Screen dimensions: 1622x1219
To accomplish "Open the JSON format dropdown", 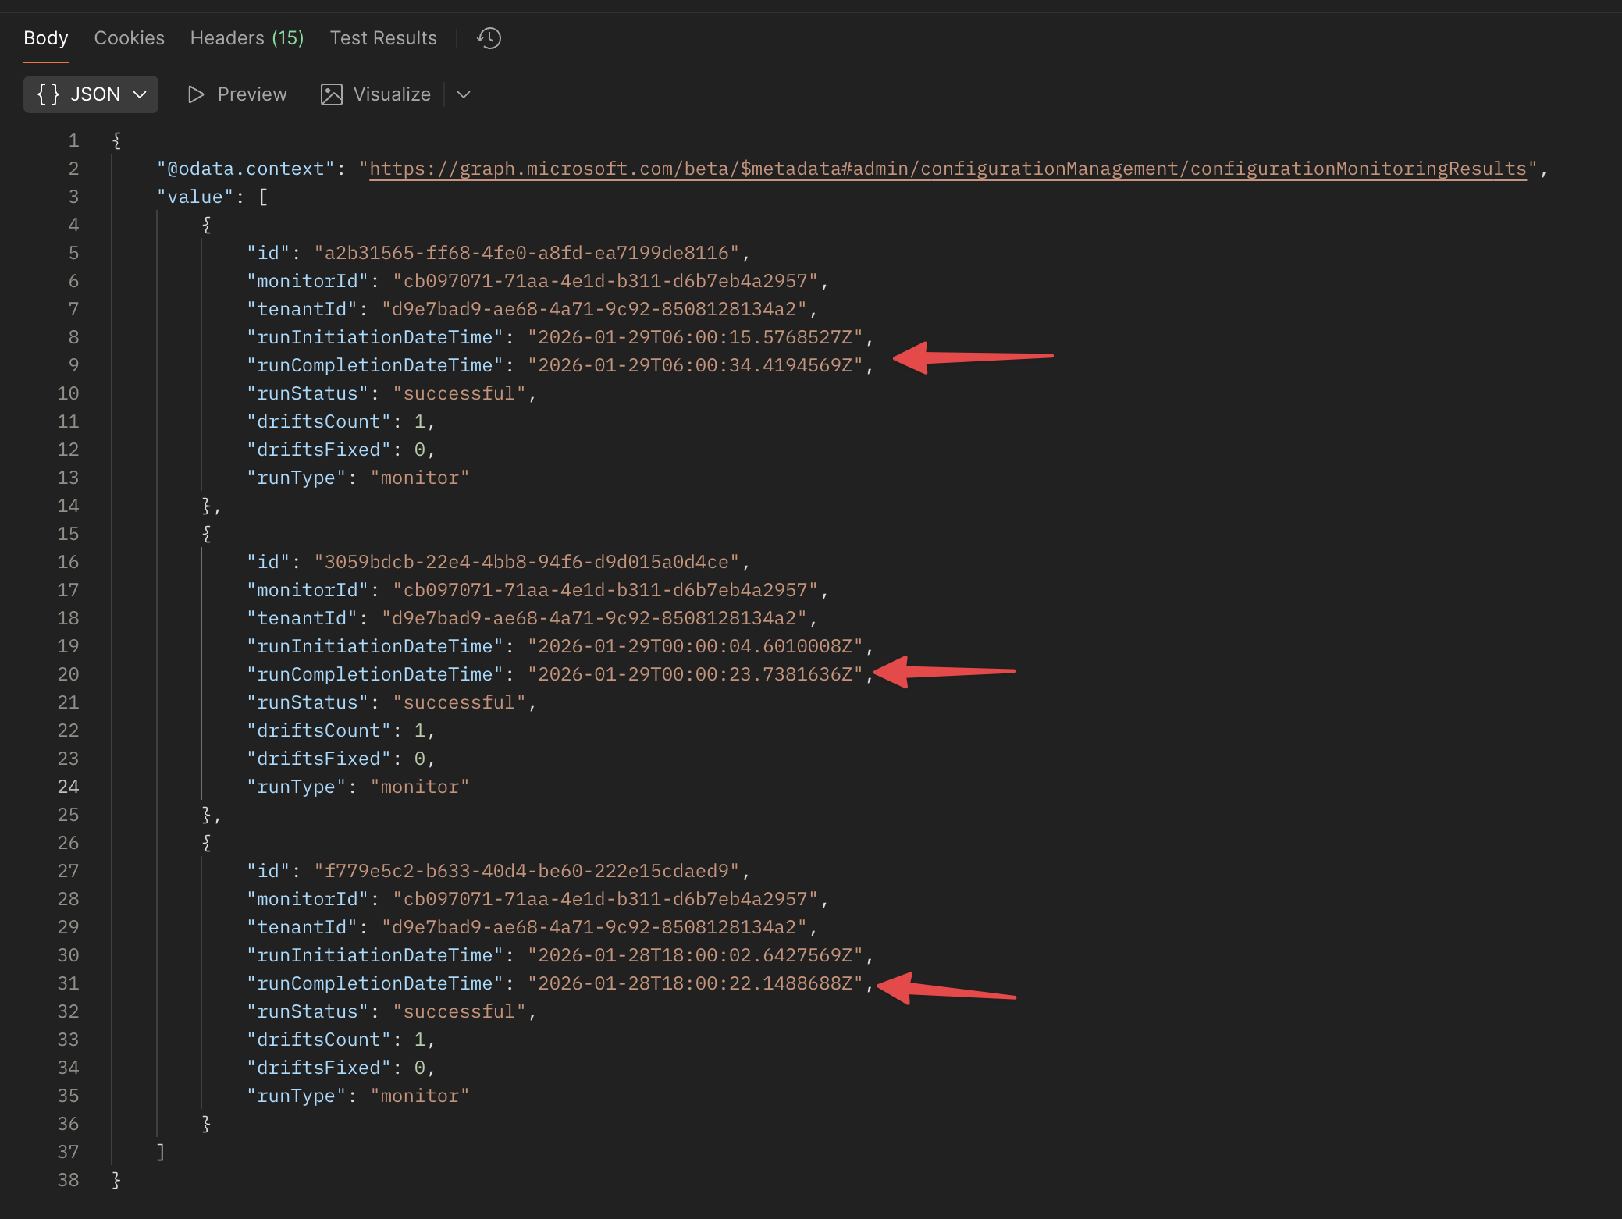I will click(x=139, y=94).
